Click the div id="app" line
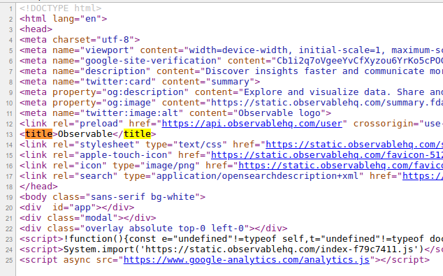Image resolution: width=443 pixels, height=276 pixels. 77,207
